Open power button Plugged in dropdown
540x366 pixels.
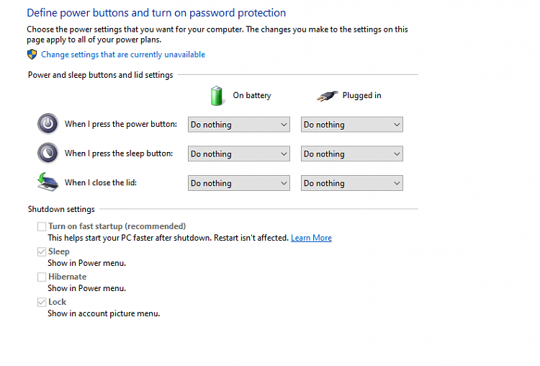click(x=351, y=125)
